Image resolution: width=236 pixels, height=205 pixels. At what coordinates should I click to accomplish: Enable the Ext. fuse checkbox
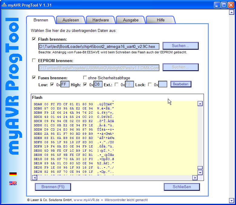(116, 85)
